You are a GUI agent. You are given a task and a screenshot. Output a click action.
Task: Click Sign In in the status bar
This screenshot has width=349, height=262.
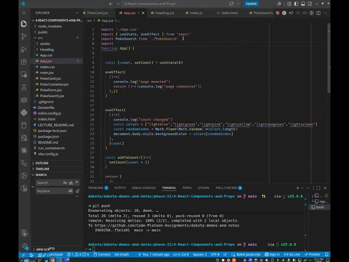point(272,254)
